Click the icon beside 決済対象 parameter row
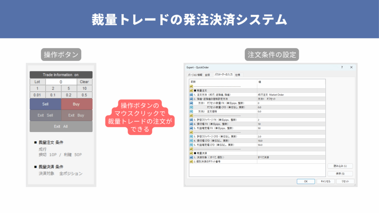The image size is (379, 213). tap(191, 158)
